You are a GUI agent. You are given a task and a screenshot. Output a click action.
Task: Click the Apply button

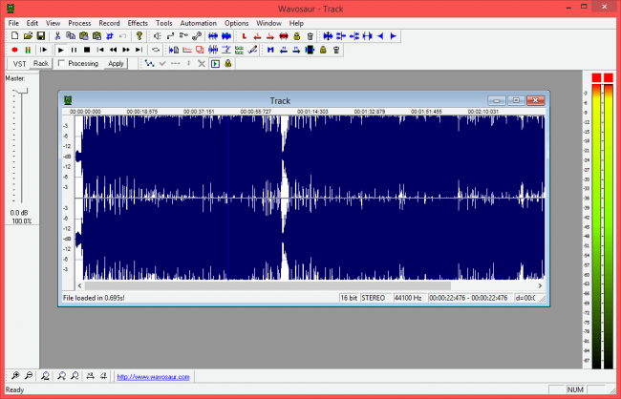coord(116,63)
